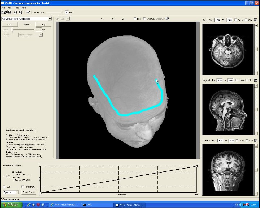Click the Depth slider handle

tap(12, 30)
